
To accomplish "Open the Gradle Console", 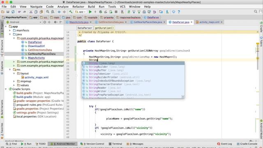I will [x=247, y=144].
